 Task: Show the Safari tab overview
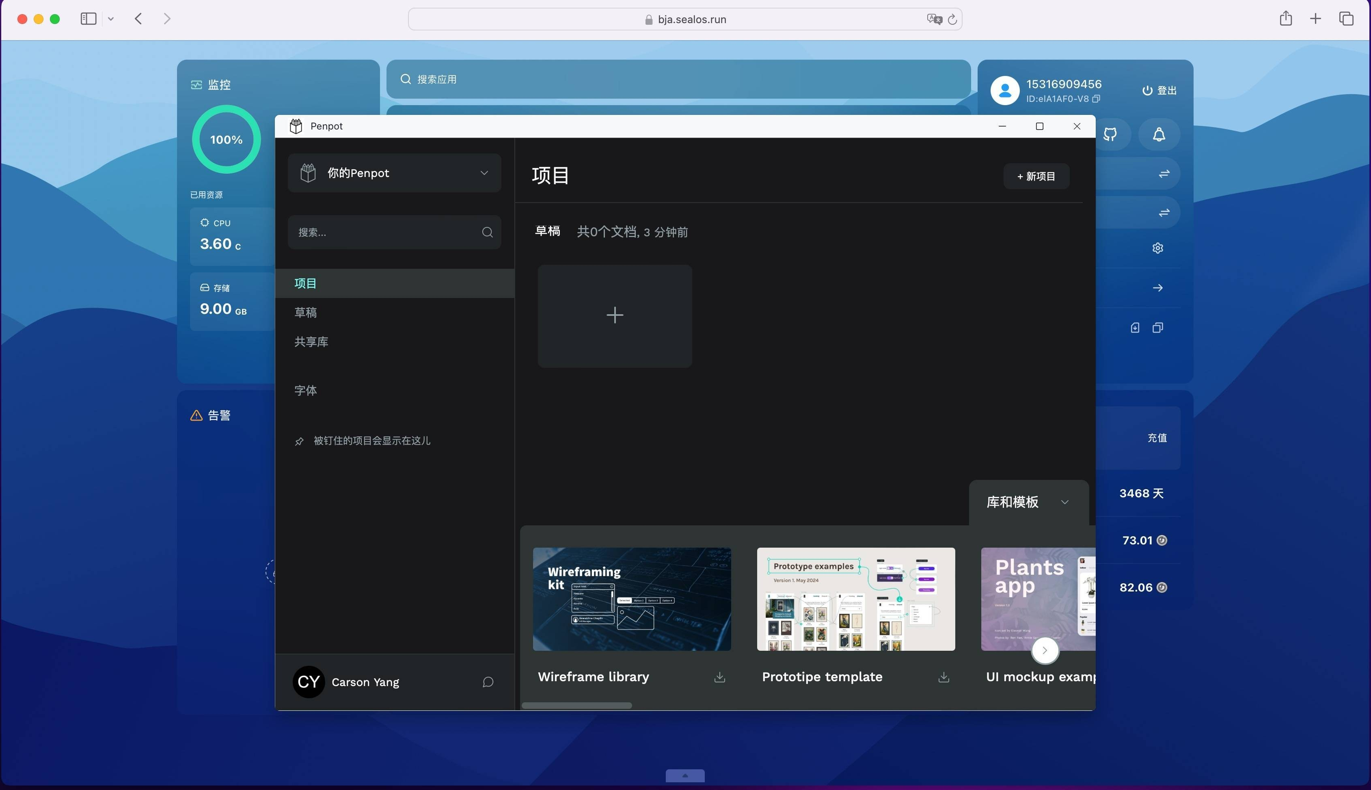pyautogui.click(x=1346, y=19)
